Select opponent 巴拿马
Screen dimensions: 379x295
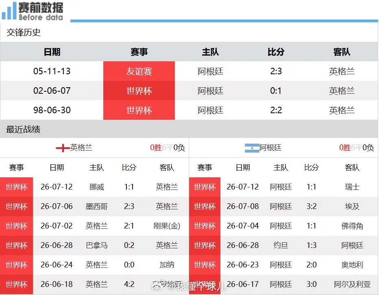(96, 245)
